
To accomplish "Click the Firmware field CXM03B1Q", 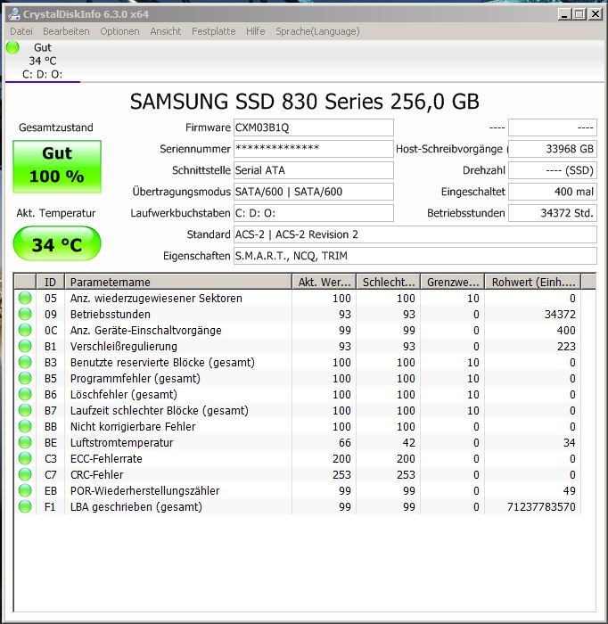I will click(314, 127).
